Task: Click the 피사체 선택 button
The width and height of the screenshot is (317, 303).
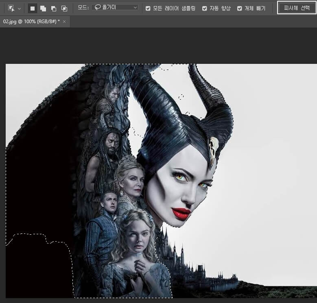Action: (297, 8)
